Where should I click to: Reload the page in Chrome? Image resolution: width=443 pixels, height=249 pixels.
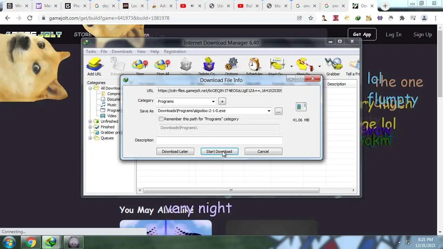pos(30,18)
